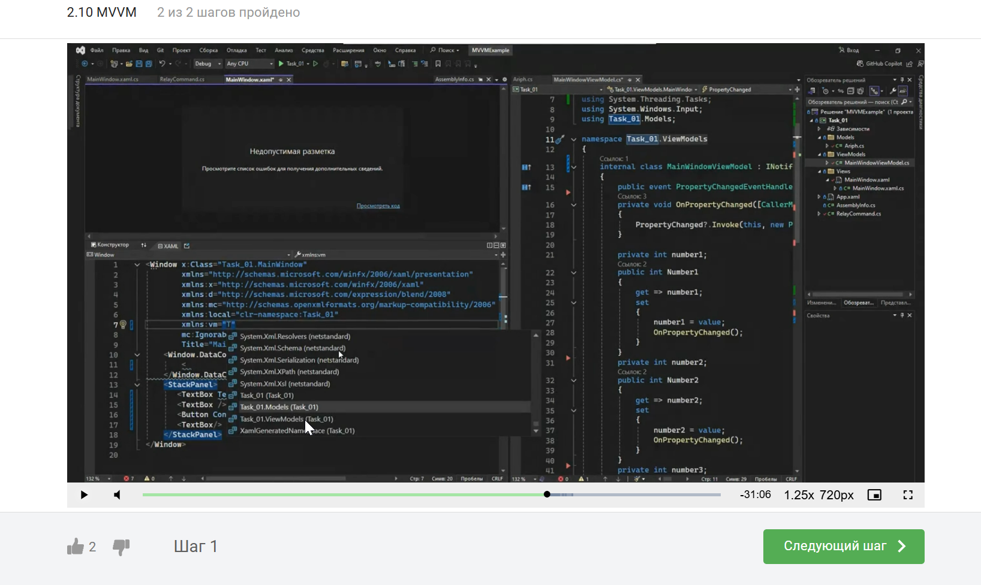Click the Просмотреть код link
Screen dimensions: 981x585
378,206
